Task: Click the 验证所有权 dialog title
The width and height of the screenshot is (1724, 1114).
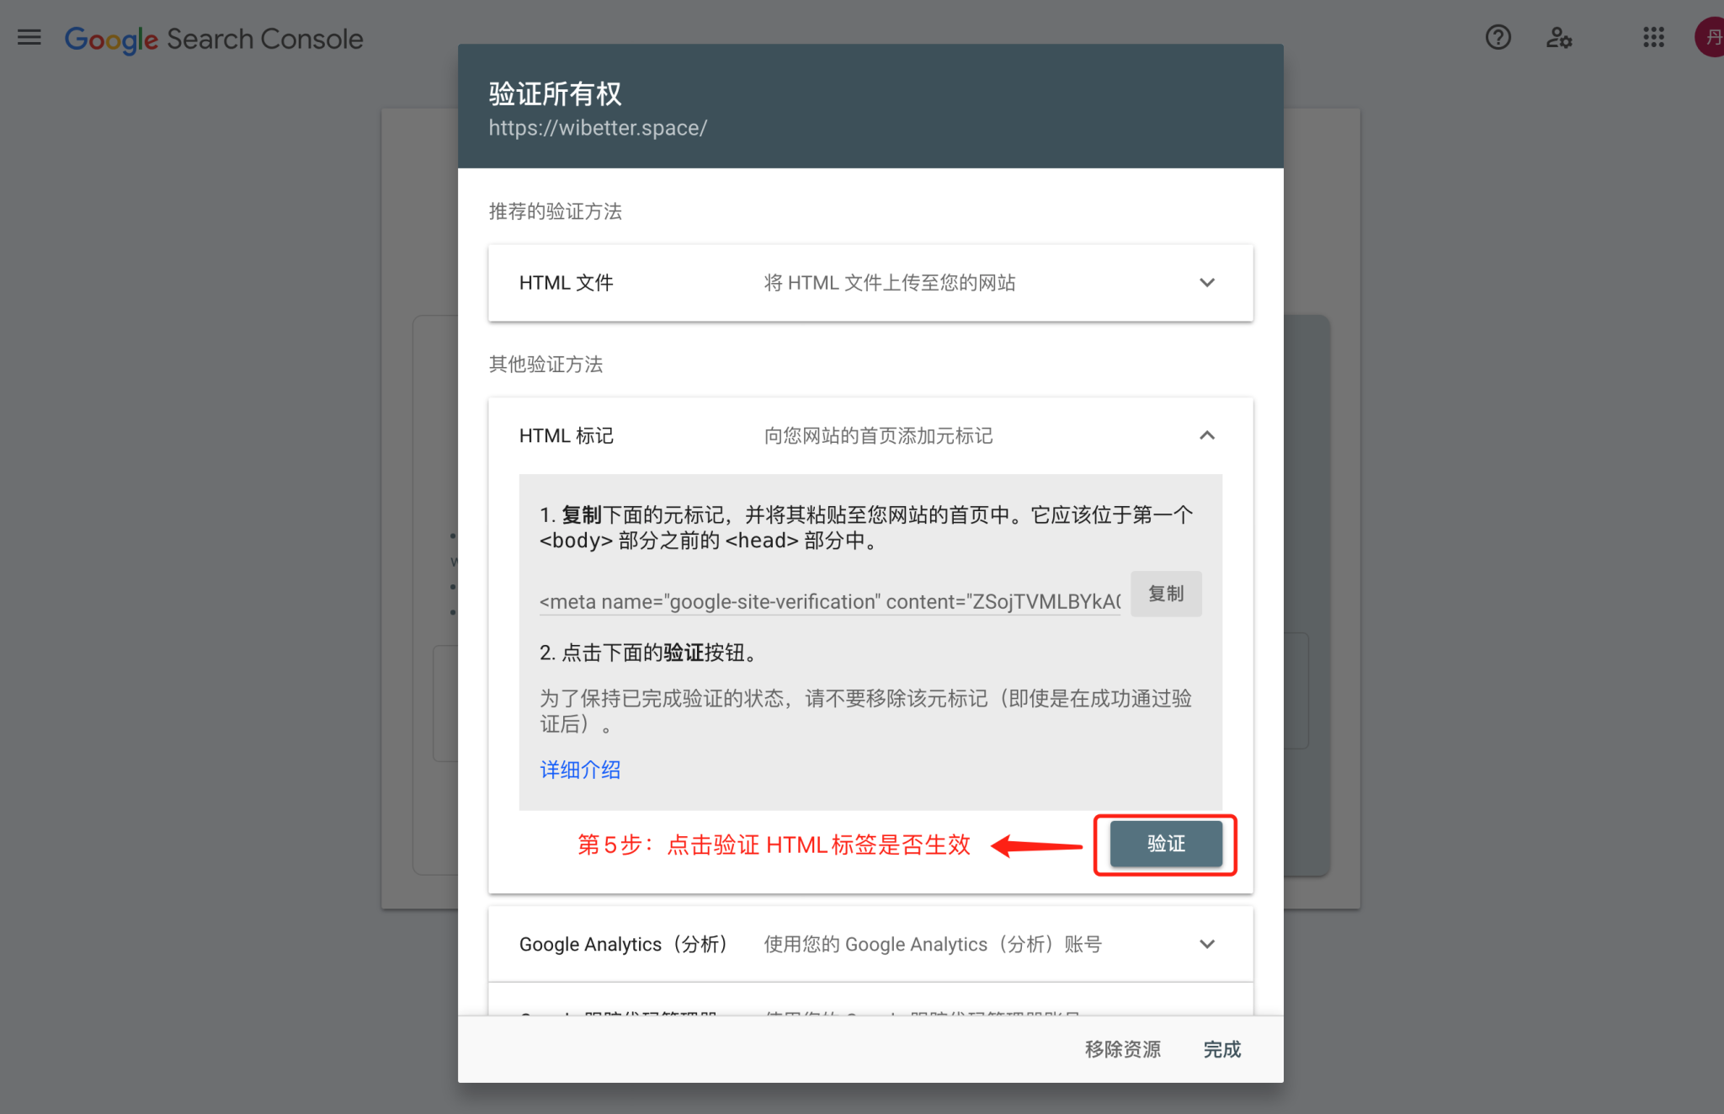Action: (556, 93)
